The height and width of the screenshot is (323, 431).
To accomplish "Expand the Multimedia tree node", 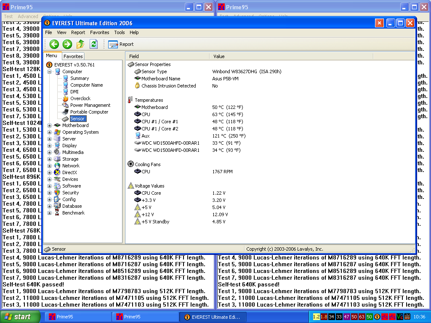I will pyautogui.click(x=50, y=152).
